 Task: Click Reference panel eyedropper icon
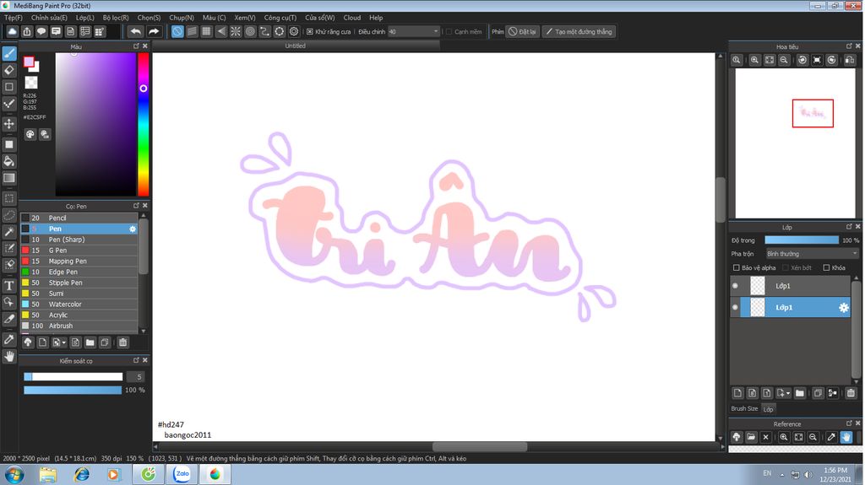(x=831, y=437)
